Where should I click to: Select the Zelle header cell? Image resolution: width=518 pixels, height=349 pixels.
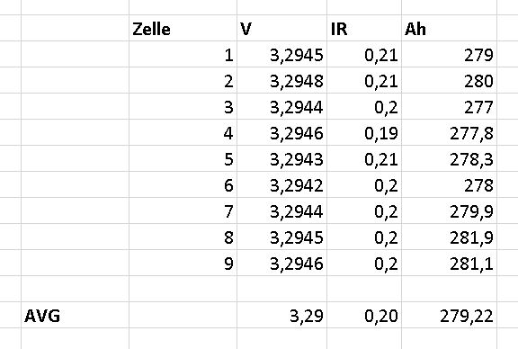(x=183, y=28)
